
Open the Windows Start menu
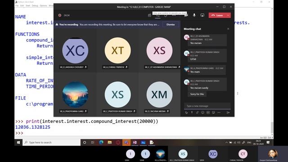click(x=18, y=142)
